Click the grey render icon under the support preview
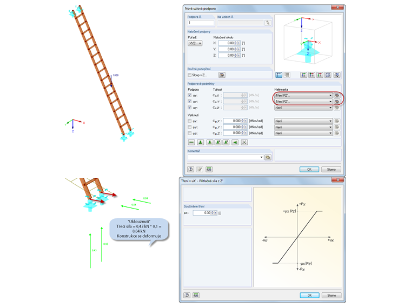Image resolution: width=411 pixels, height=308 pixels. 287,75
